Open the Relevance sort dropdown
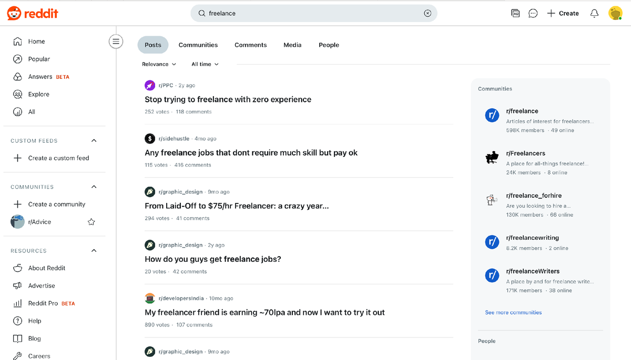Viewport: 631px width, 360px height. [x=159, y=64]
